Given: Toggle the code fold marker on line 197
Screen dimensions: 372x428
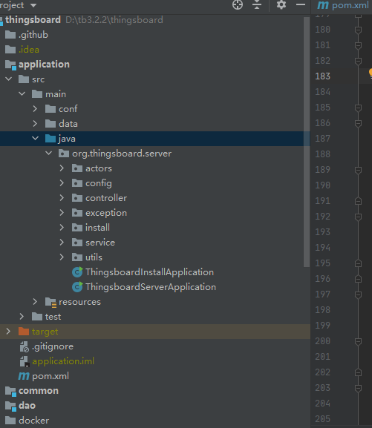Looking at the screenshot, I should pos(358,294).
